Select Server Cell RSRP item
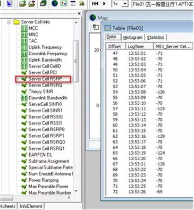 coord(45,79)
